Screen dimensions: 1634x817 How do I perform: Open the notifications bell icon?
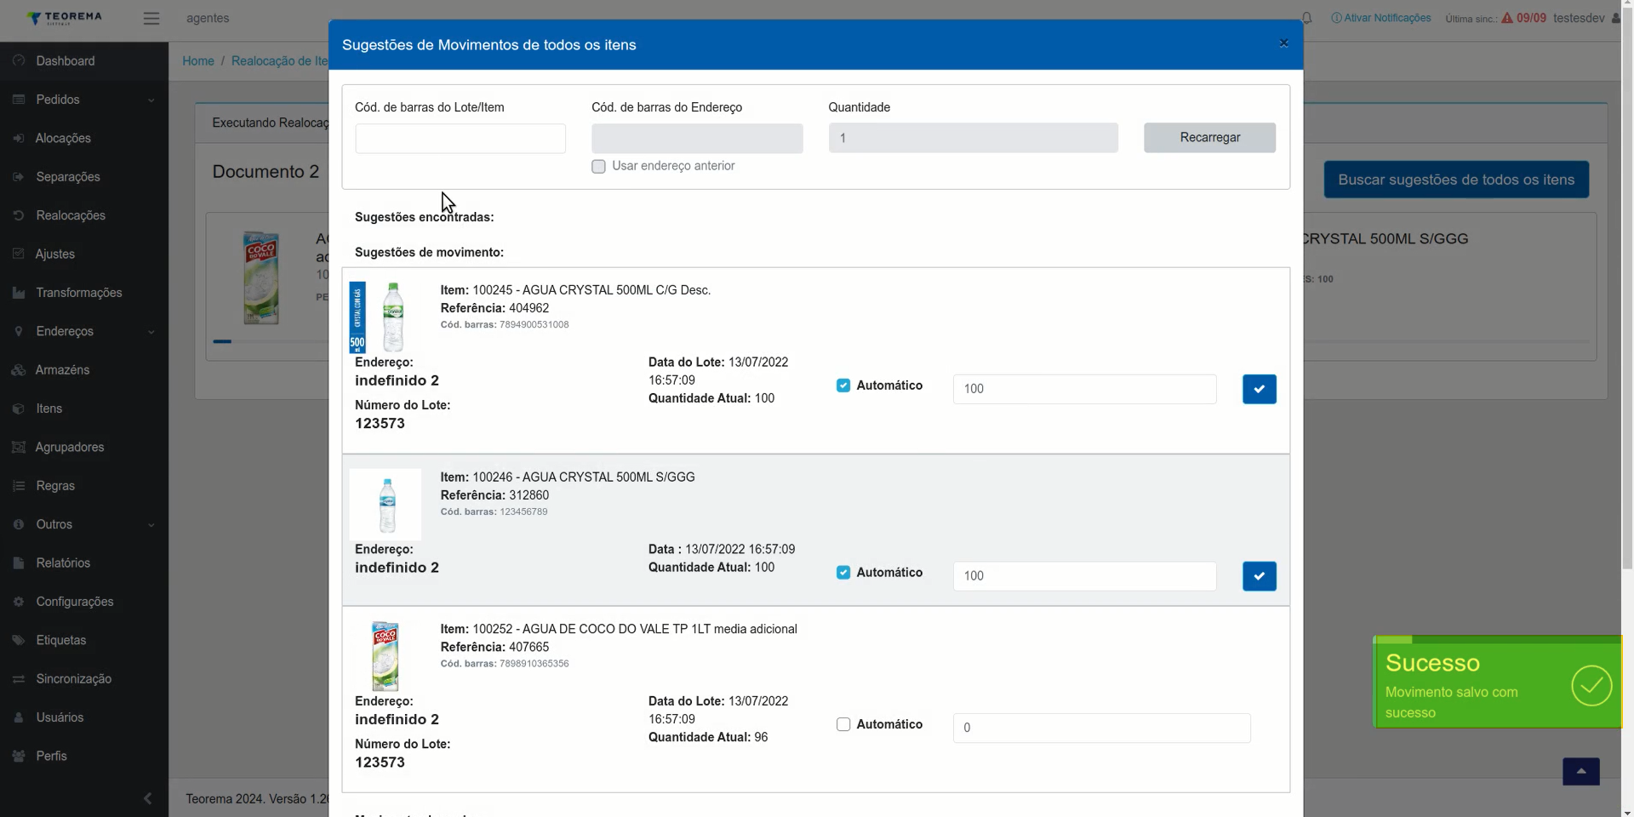1306,18
